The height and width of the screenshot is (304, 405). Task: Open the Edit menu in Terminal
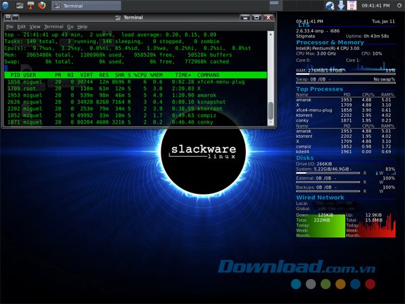point(22,26)
